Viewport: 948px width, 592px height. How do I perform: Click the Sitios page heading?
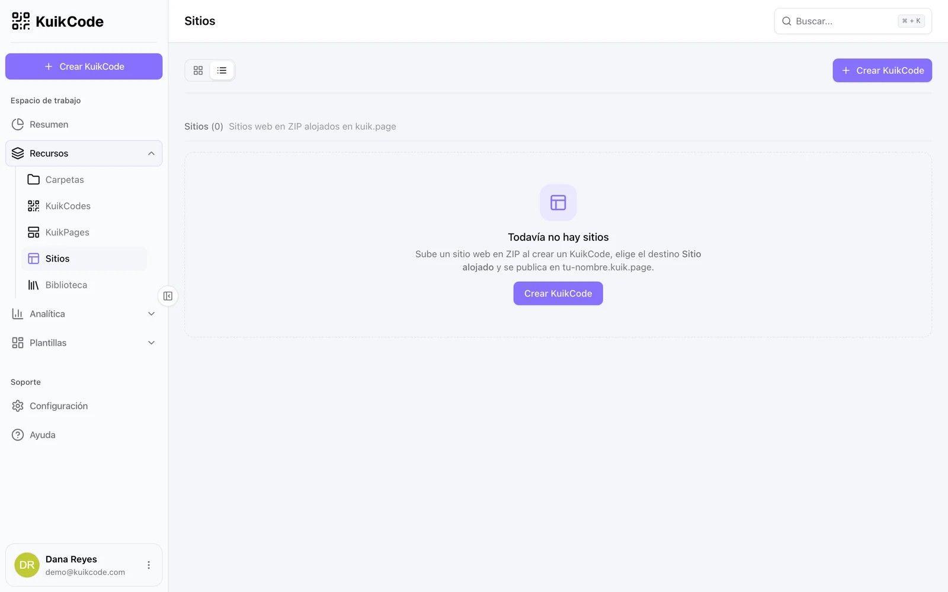[200, 21]
